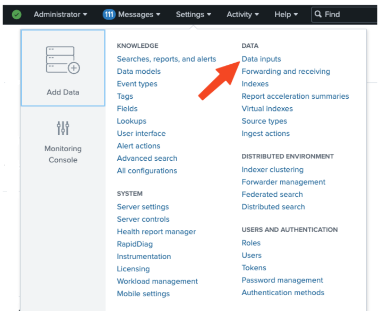Collapse the Settings dropdown menu

pos(193,14)
